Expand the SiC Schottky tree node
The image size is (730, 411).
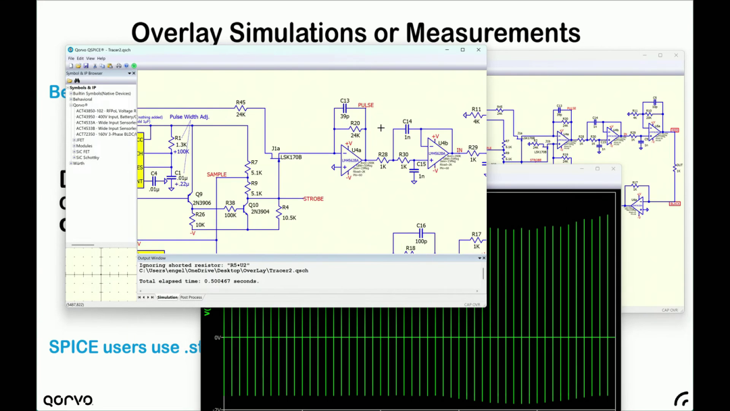pyautogui.click(x=74, y=158)
